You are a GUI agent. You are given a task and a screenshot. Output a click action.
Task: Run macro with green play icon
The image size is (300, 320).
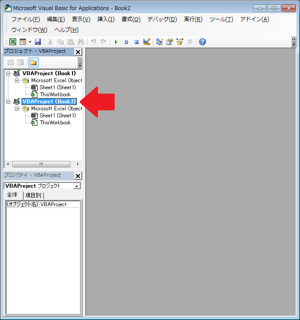[116, 42]
